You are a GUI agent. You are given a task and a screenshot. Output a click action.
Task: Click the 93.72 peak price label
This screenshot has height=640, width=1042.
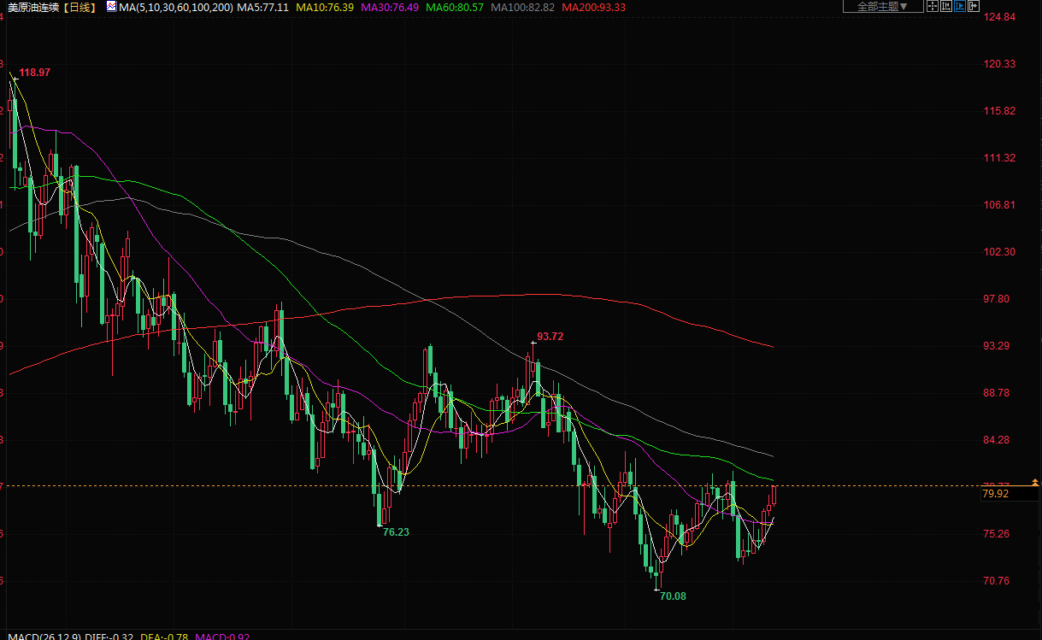(x=550, y=337)
